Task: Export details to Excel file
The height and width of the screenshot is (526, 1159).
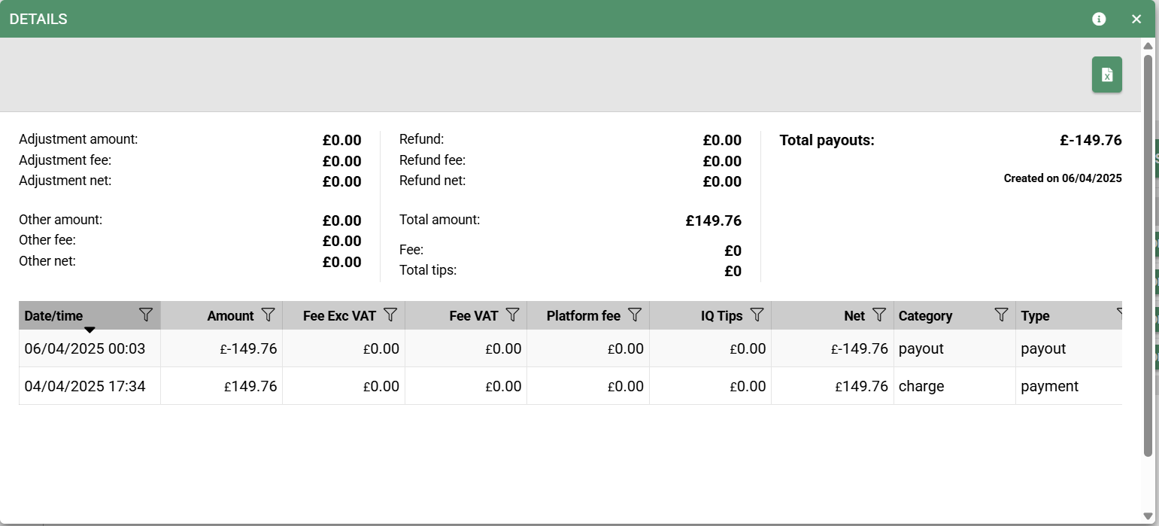Action: tap(1106, 74)
